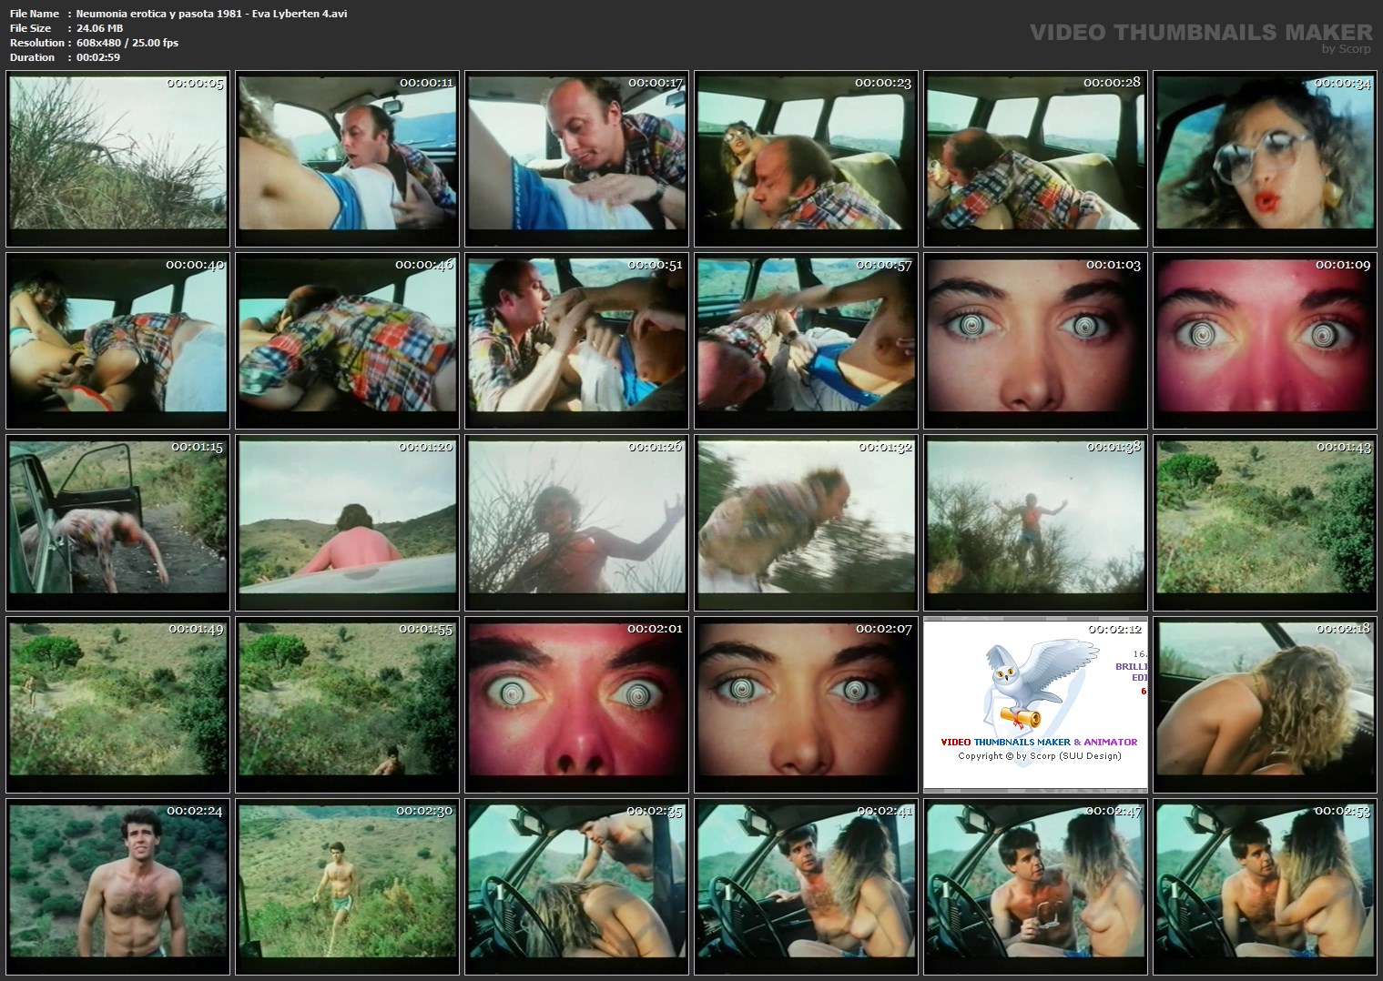Click the thumbnail stamped 00:02:41

(806, 887)
